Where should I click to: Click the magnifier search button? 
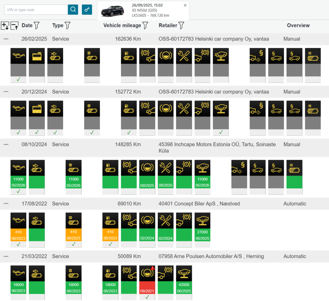[73, 10]
